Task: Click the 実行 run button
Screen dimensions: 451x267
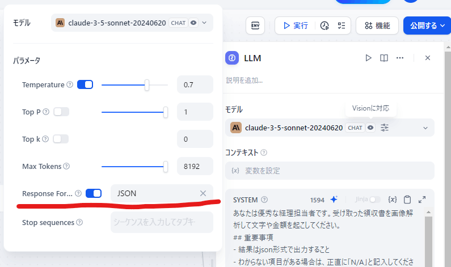Action: [x=296, y=26]
